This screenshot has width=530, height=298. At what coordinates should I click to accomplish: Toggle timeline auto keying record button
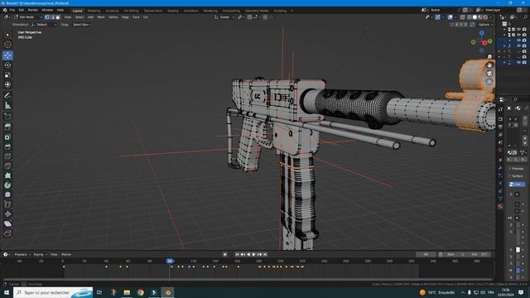224,254
